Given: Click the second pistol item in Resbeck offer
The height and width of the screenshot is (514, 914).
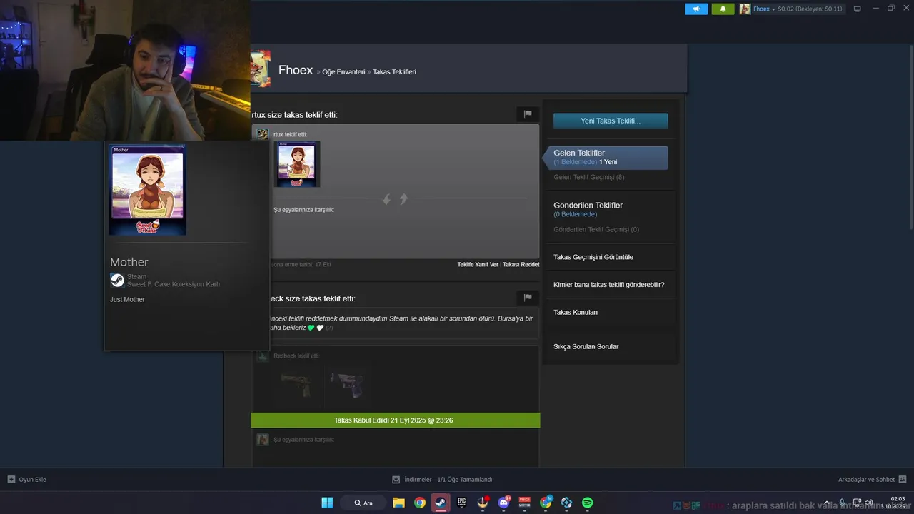Looking at the screenshot, I should [x=347, y=384].
